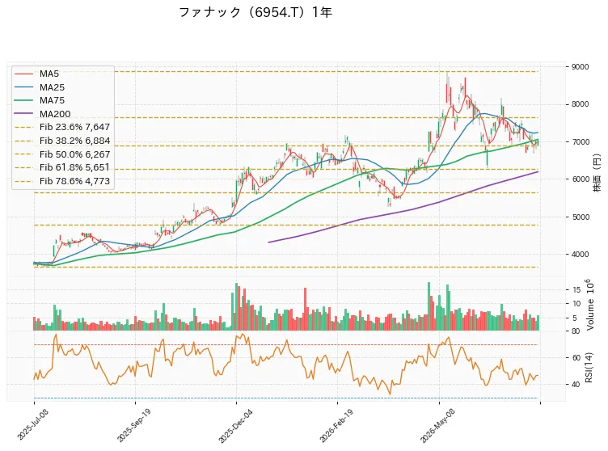The width and height of the screenshot is (608, 451).
Task: Select the Fib 50.0% 6,267 legend item
Action: (x=62, y=154)
